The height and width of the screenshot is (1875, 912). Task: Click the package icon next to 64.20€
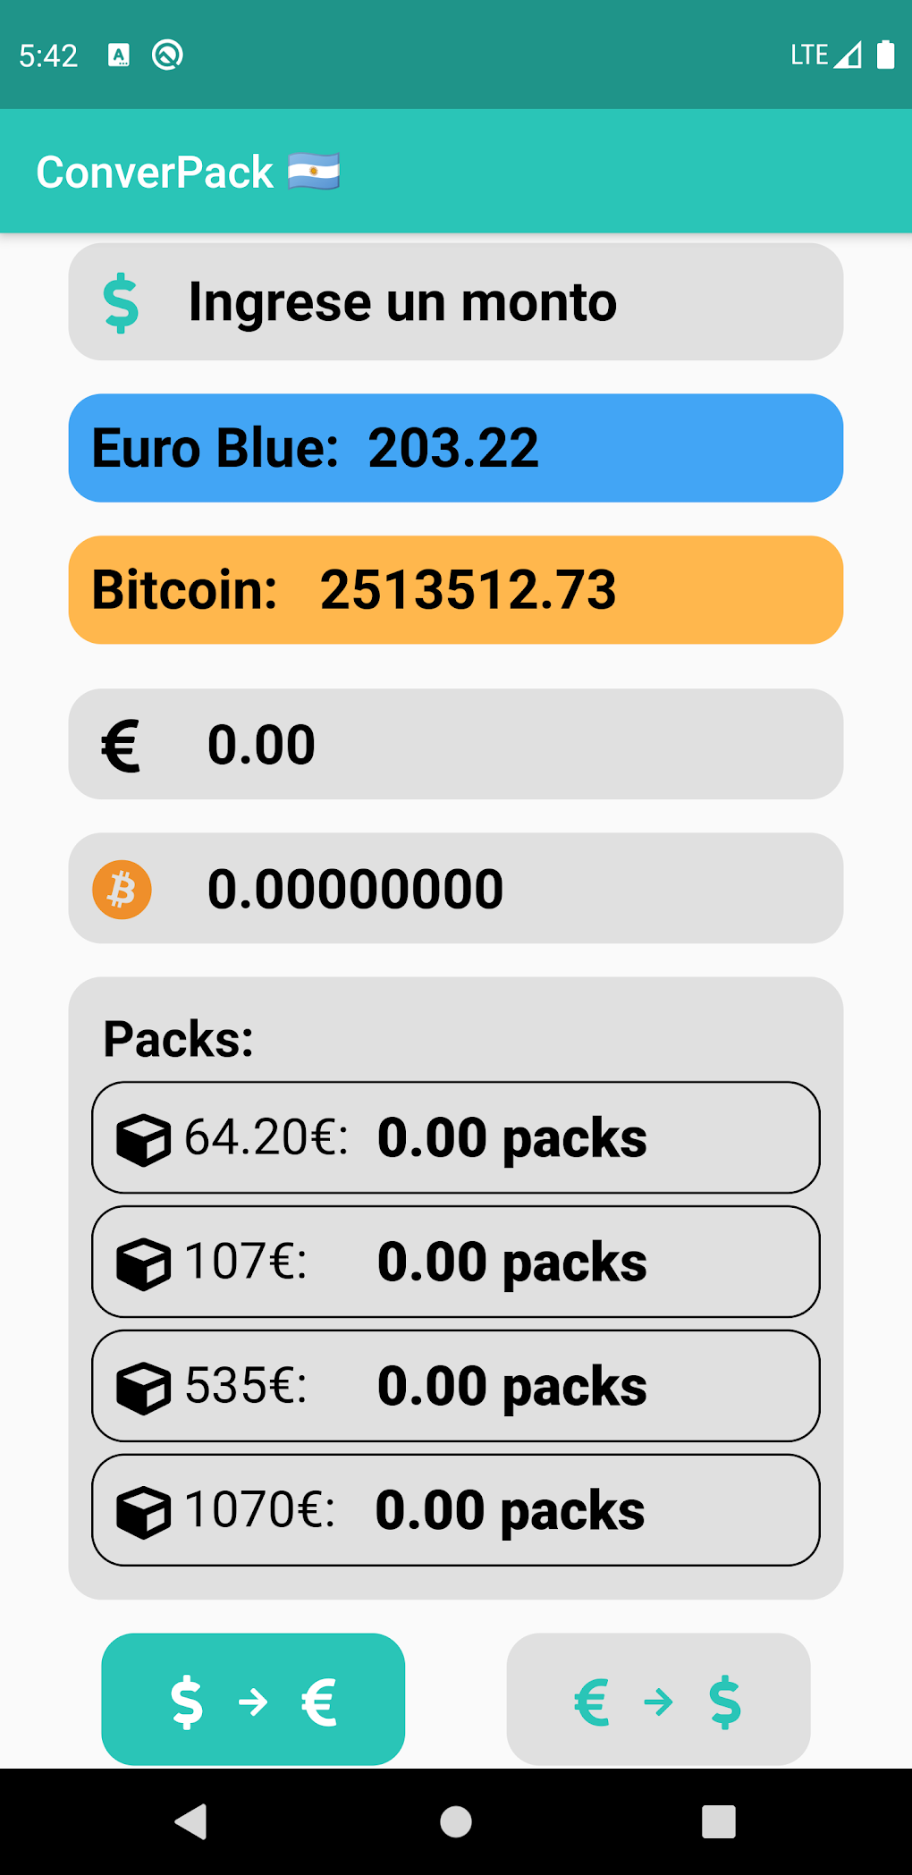[x=144, y=1136]
